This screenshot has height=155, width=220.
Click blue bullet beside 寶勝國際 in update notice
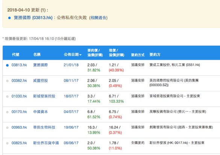[x=9, y=18]
